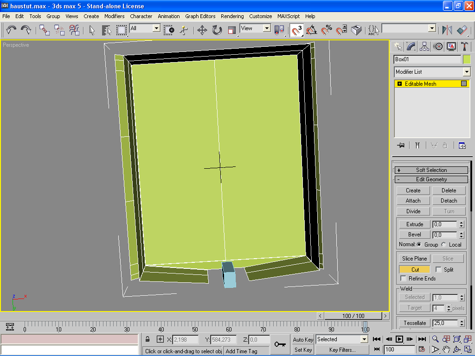Screen dimensions: 475x356
Task: Open the Utilities hammer panel tab
Action: (x=464, y=46)
